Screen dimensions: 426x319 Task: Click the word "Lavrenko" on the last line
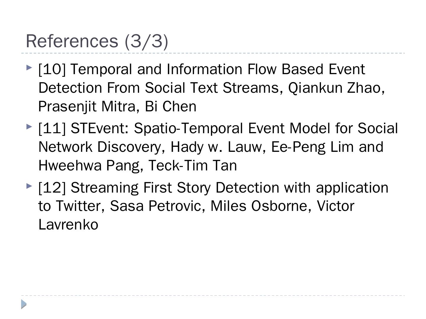tap(68, 225)
